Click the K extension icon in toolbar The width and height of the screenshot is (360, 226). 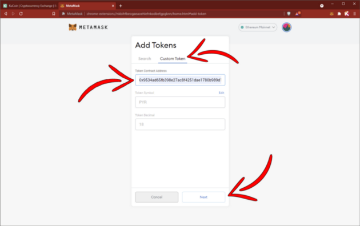tap(347, 14)
